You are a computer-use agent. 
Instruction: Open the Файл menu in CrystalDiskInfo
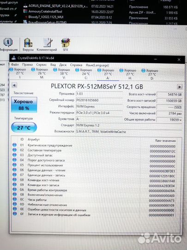15,64
